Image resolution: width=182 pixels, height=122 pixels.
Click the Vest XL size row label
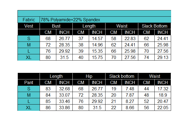coord(29,57)
